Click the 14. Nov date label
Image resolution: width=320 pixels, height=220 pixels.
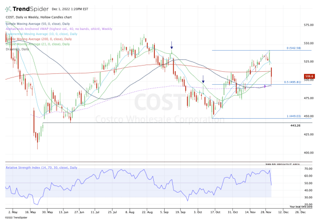pos(250,212)
